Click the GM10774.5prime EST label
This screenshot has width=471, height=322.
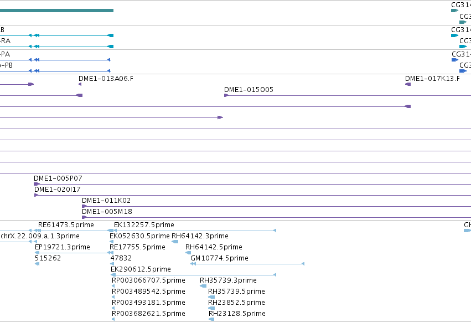219,258
